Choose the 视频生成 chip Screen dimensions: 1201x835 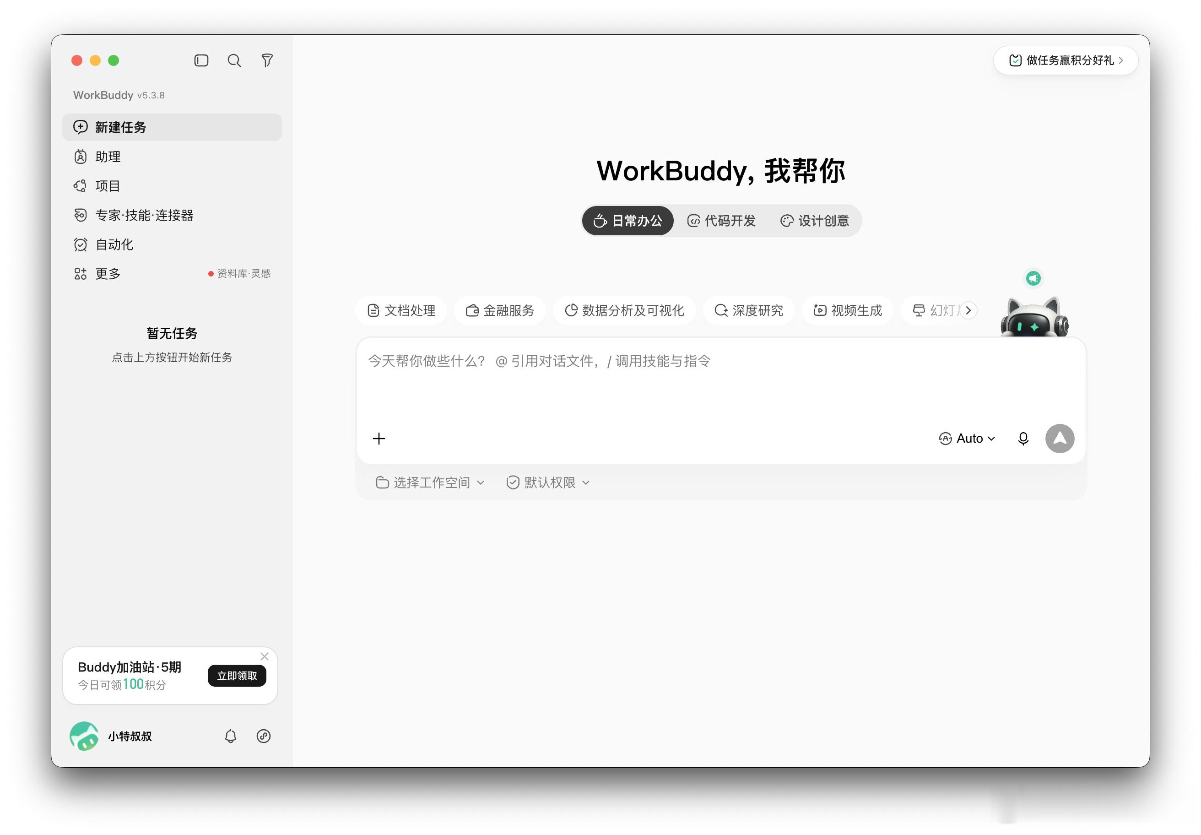tap(847, 310)
